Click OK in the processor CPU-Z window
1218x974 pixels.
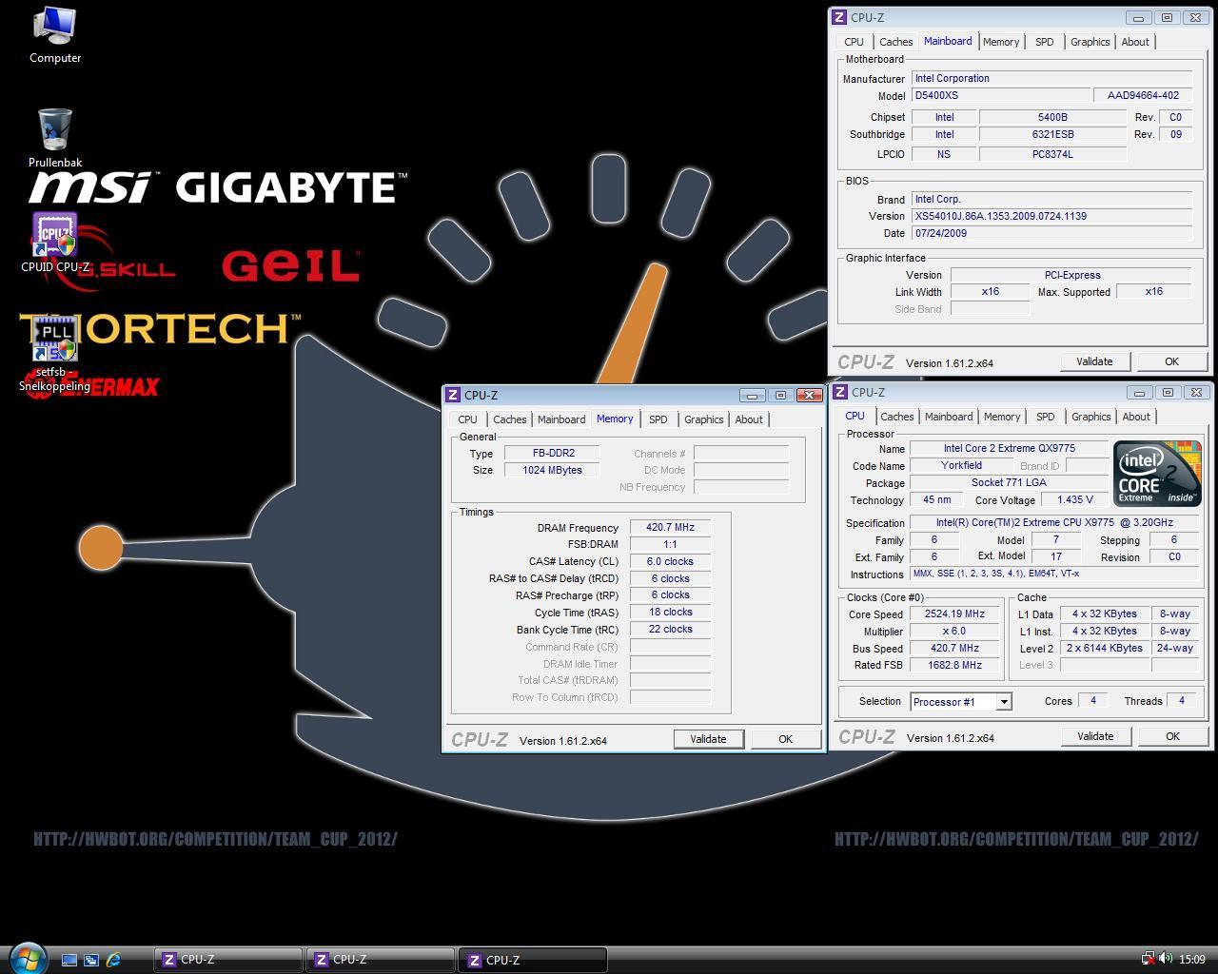click(x=1172, y=736)
